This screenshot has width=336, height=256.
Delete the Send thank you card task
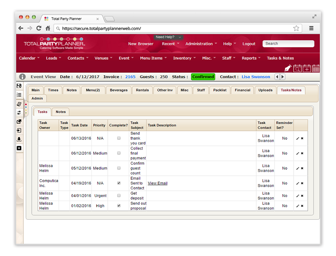click(x=302, y=138)
